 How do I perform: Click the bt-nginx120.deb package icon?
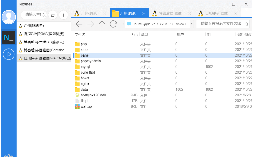pos(77,95)
